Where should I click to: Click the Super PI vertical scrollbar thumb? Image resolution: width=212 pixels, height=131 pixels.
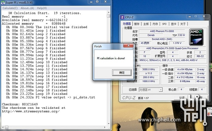tap(109, 16)
